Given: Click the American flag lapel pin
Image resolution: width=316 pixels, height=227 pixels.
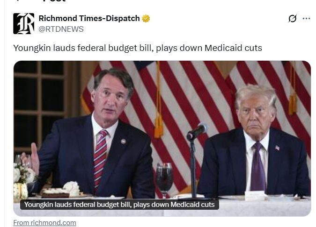Looking at the screenshot, I should 277,148.
